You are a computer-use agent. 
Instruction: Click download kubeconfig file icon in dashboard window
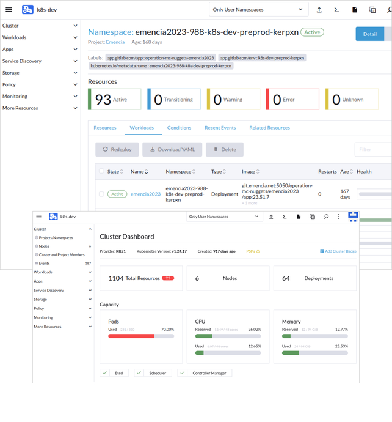pyautogui.click(x=299, y=217)
